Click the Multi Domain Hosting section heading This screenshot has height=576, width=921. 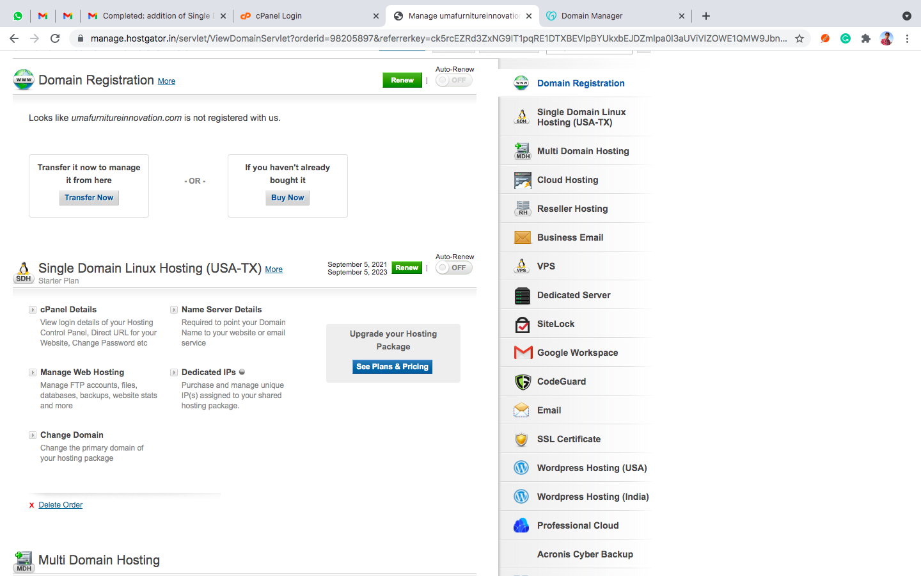[x=99, y=560]
